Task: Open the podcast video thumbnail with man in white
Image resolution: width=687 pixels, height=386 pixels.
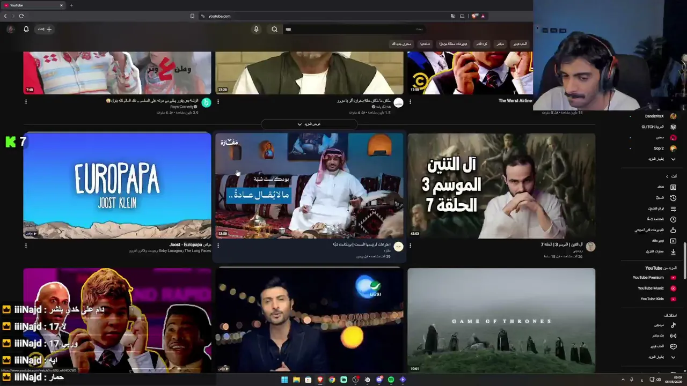Action: pos(309,185)
